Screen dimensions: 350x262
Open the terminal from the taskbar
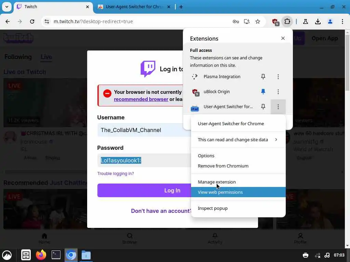(x=56, y=255)
